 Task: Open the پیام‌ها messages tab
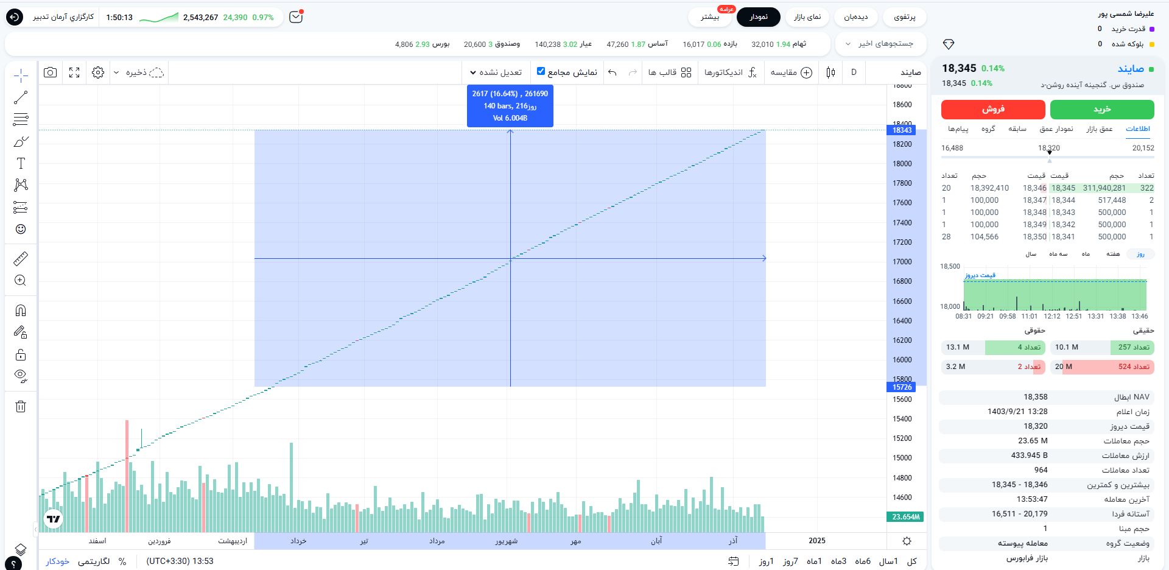(x=958, y=128)
